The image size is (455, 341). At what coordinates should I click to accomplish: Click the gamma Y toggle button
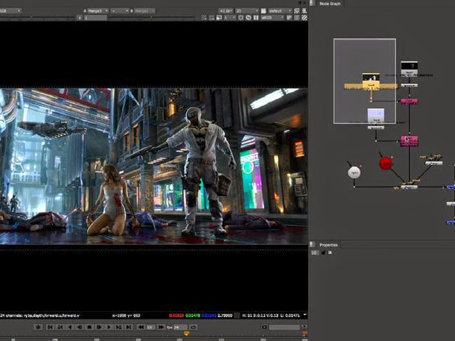80,18
